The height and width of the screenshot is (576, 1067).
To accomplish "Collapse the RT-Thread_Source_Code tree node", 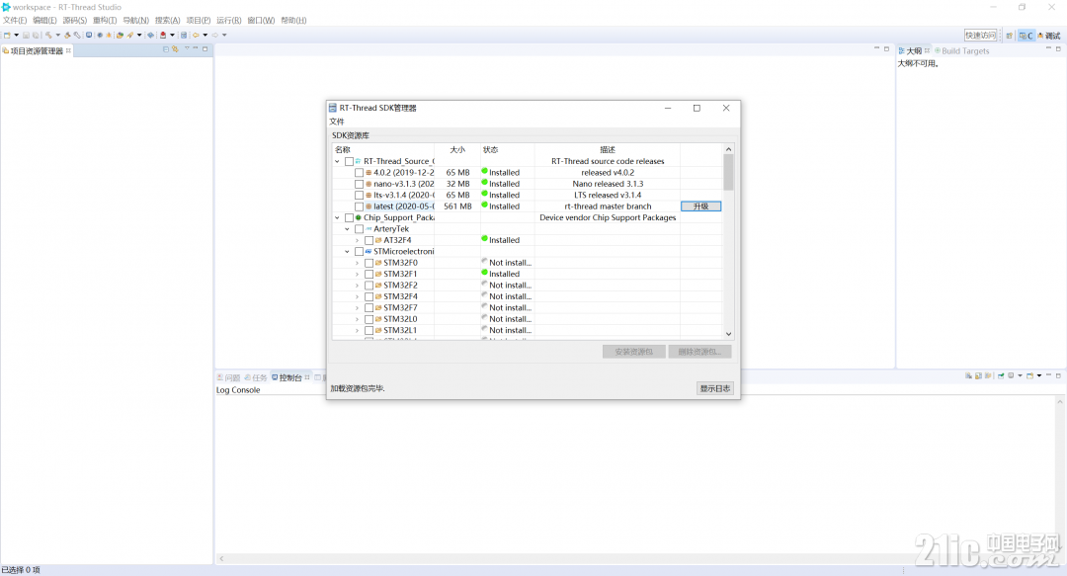I will [x=338, y=161].
